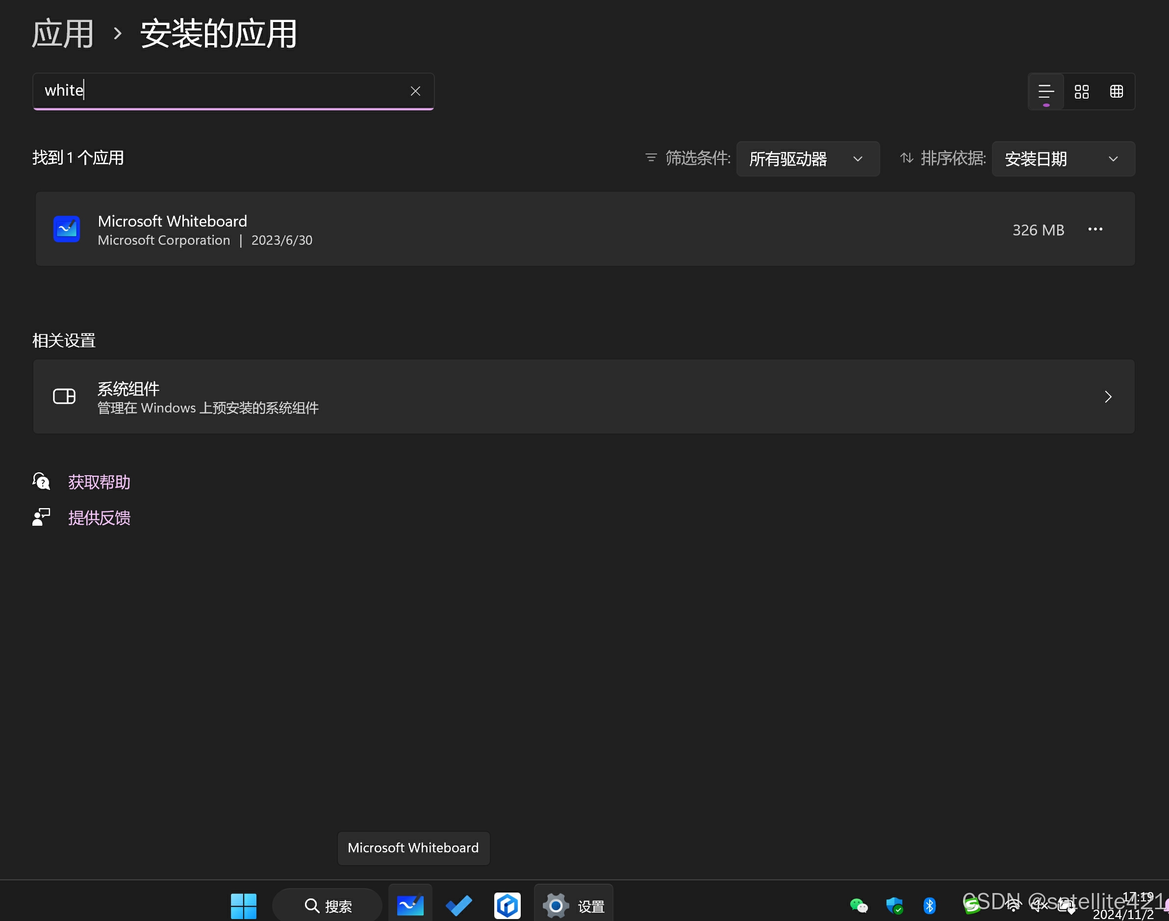Screen dimensions: 1169x921
Task: Open Microsoft Whiteboard from taskbar
Action: [410, 906]
